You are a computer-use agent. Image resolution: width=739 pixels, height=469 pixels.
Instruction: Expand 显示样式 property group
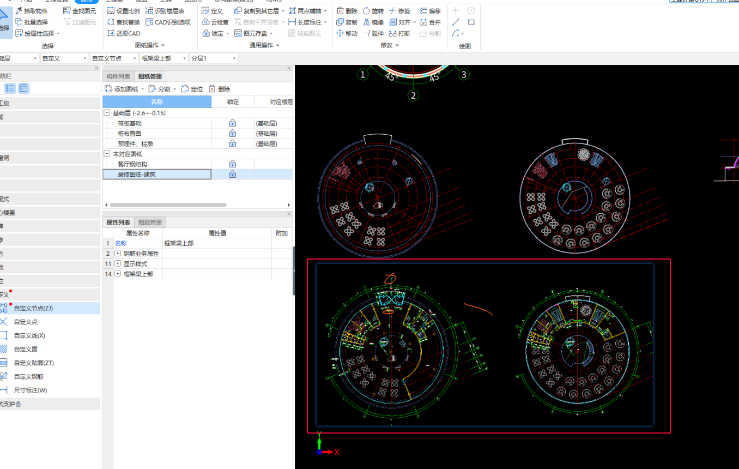click(118, 263)
